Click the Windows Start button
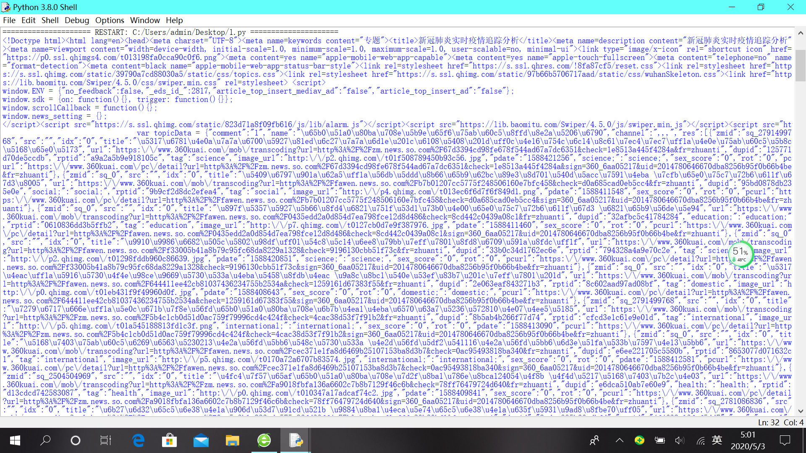 (15, 440)
